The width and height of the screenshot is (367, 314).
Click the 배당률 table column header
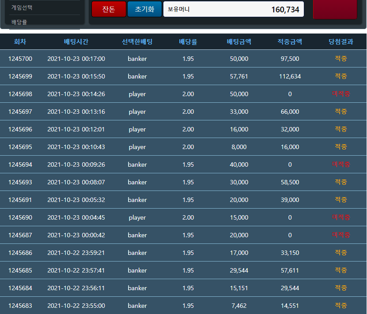(x=188, y=41)
